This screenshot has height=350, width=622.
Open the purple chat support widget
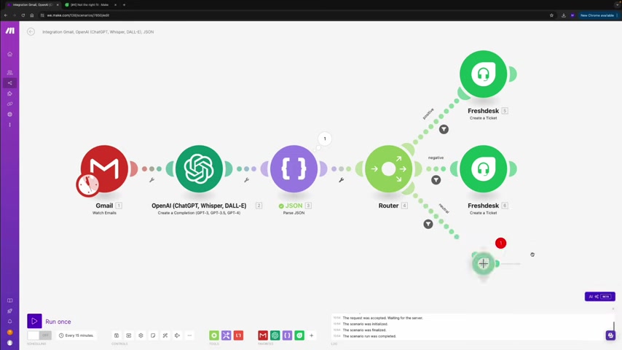coord(610,335)
